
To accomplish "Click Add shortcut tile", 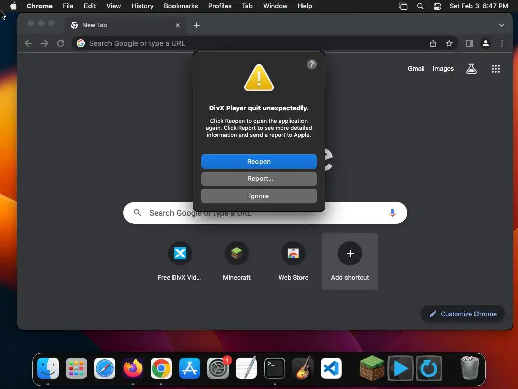I will 350,261.
